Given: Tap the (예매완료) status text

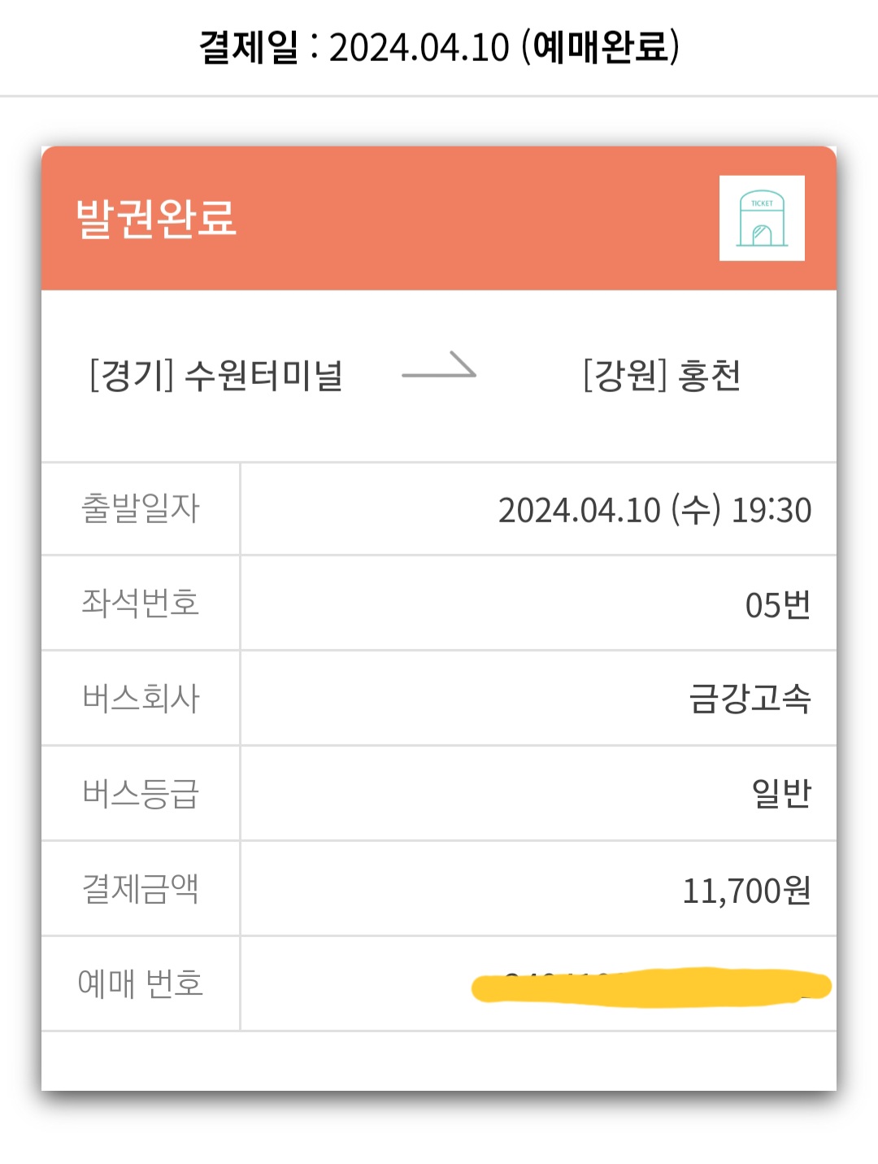Looking at the screenshot, I should (600, 46).
